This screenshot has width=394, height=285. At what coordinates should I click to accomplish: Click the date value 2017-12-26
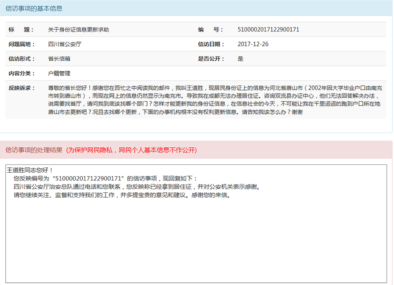point(253,44)
